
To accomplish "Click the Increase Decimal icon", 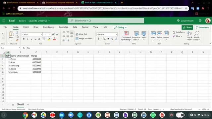I will click(112, 39).
